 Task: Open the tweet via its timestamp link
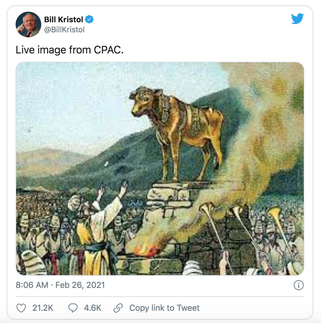pos(60,285)
